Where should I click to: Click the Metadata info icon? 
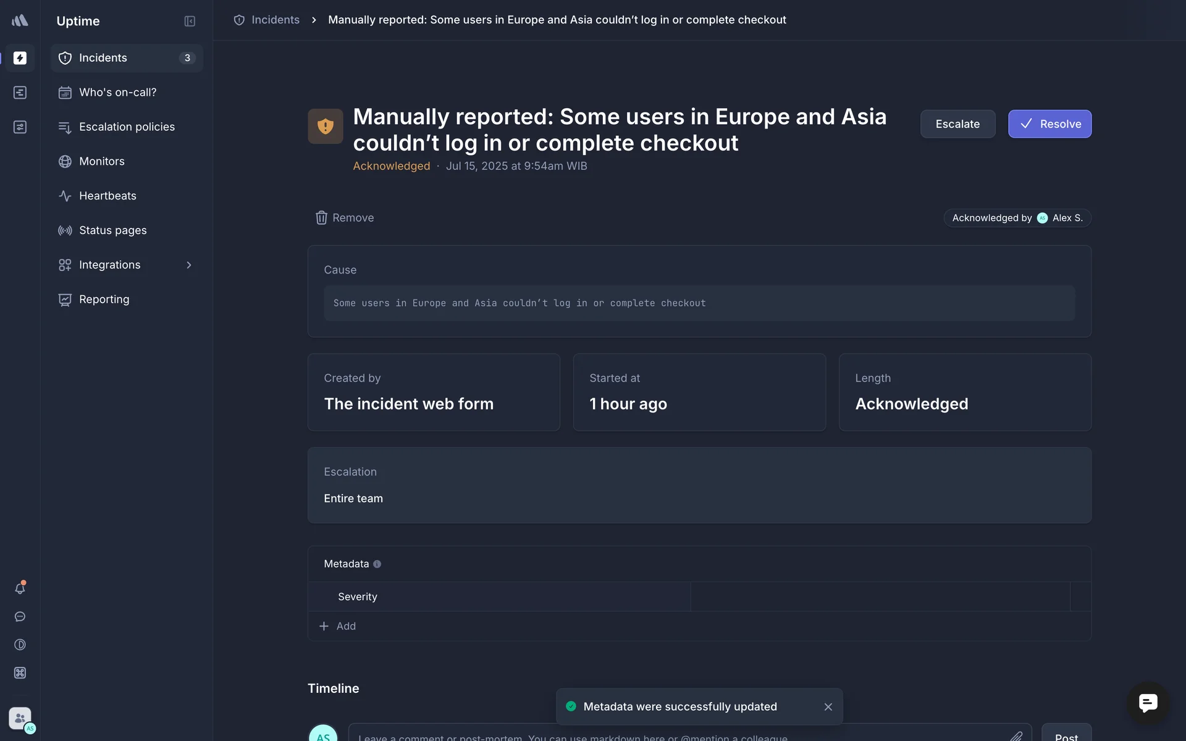click(377, 564)
